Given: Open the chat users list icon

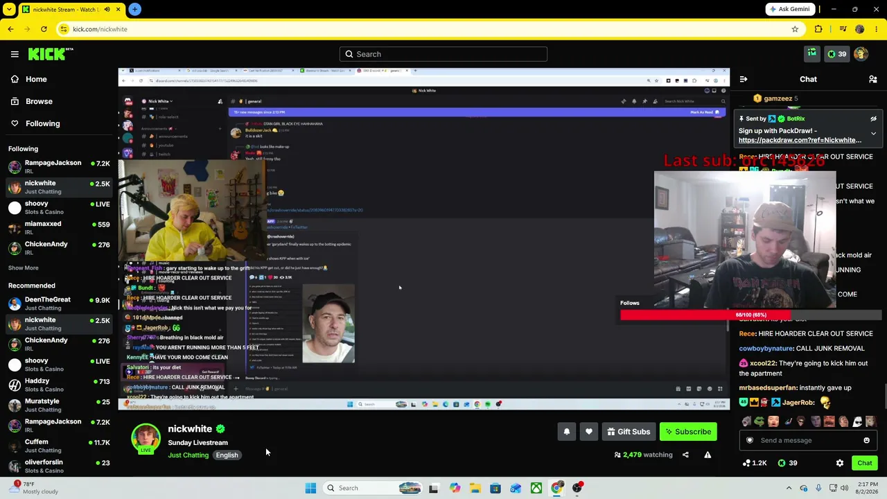Looking at the screenshot, I should (873, 79).
